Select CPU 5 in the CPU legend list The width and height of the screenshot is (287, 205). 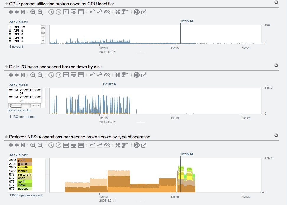click(x=18, y=41)
